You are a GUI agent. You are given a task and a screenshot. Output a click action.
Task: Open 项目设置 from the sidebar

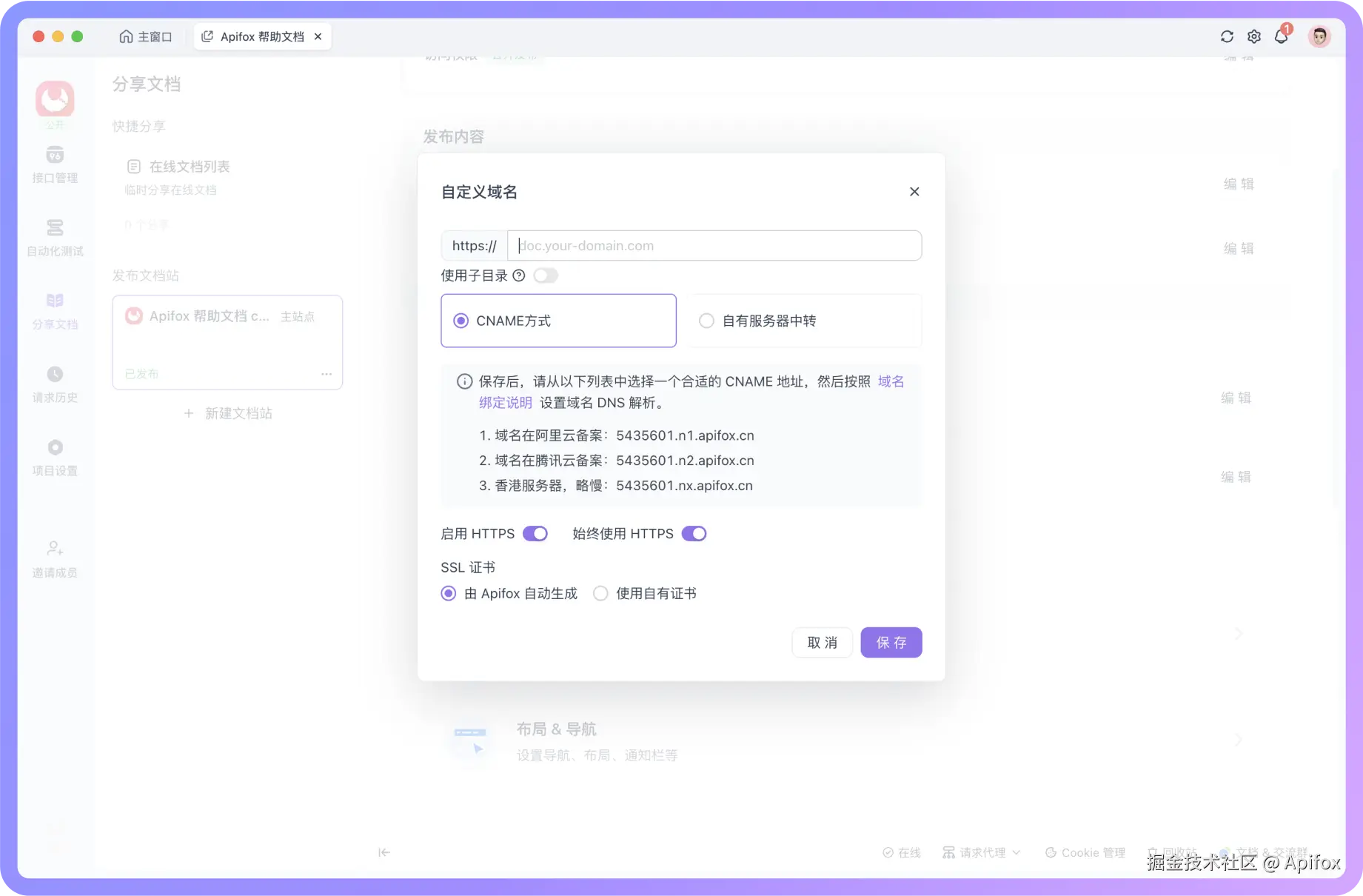pos(54,457)
